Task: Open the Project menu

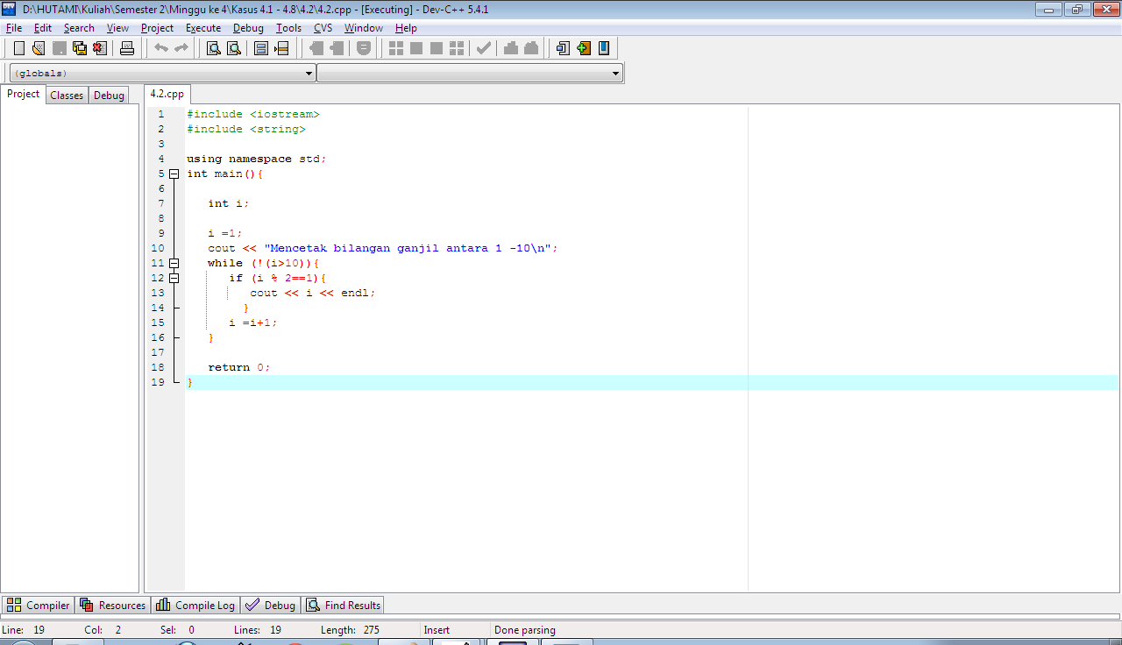Action: click(x=158, y=28)
